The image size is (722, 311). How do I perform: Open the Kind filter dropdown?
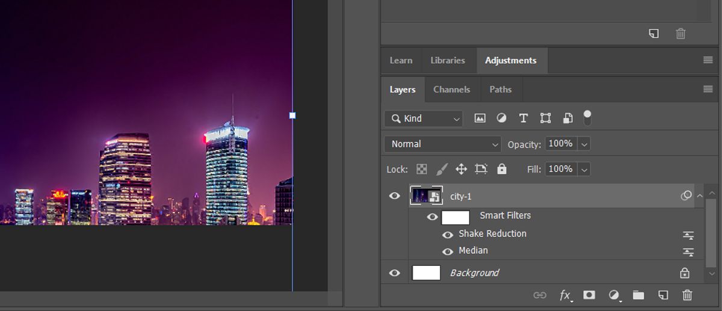(x=424, y=119)
